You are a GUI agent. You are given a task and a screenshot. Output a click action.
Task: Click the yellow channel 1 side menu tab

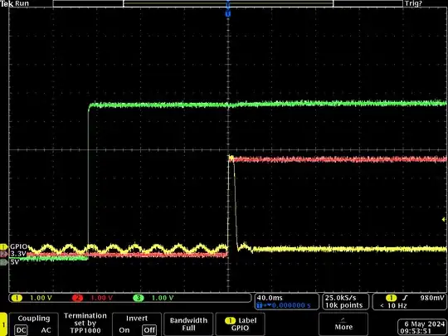[3, 324]
